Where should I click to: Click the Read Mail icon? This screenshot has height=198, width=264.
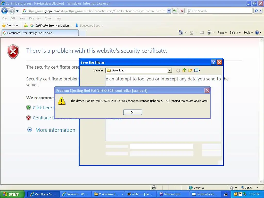(202, 33)
